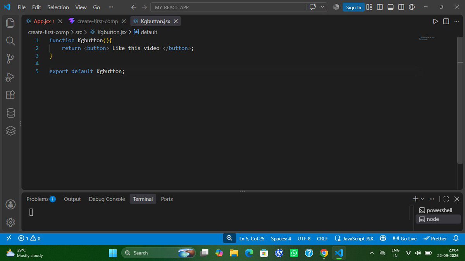Maximize the terminal panel
This screenshot has width=465, height=261.
pos(446,199)
